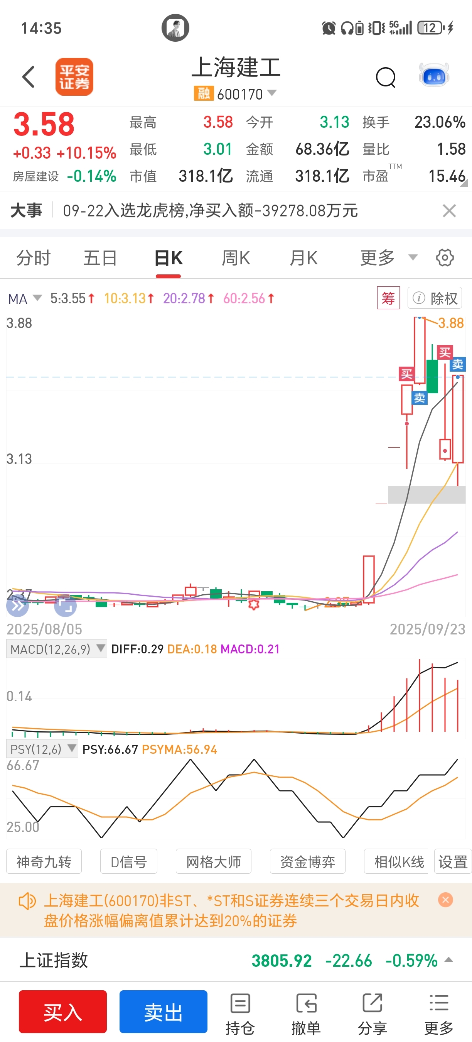
Task: Tap the search magnifier icon
Action: (386, 77)
